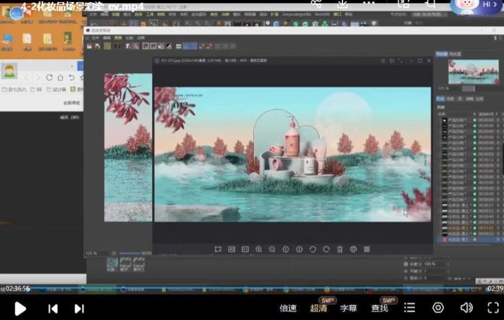
Task: Open the 超清 quality selector
Action: (x=318, y=308)
